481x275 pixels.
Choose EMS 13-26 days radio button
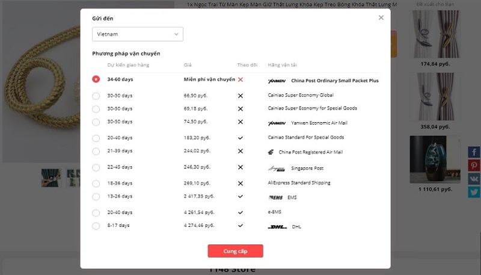96,196
